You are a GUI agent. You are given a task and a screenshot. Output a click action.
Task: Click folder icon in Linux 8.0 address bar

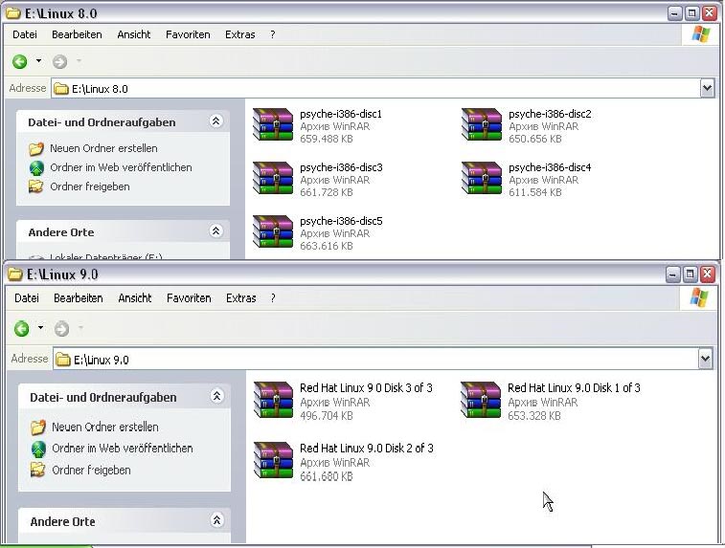[61, 89]
